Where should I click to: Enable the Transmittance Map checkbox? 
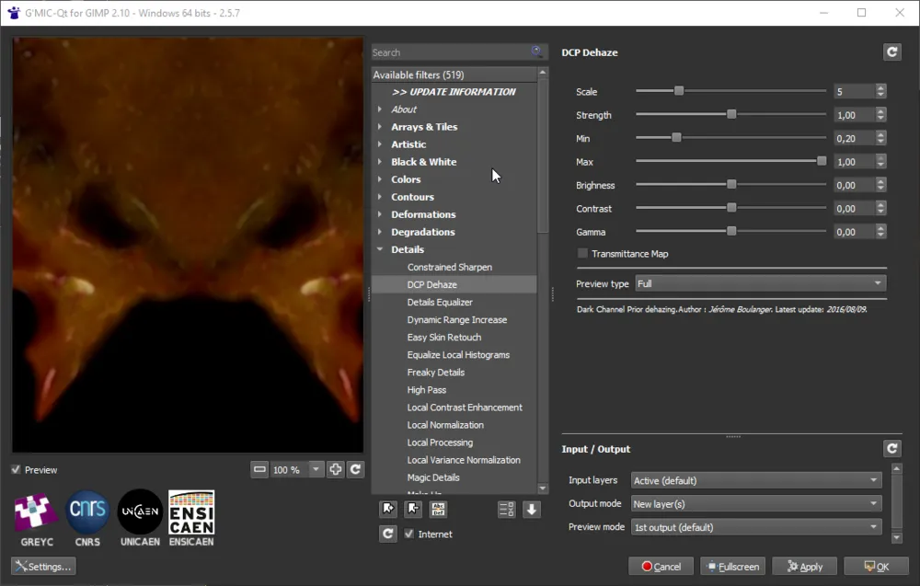coord(582,253)
